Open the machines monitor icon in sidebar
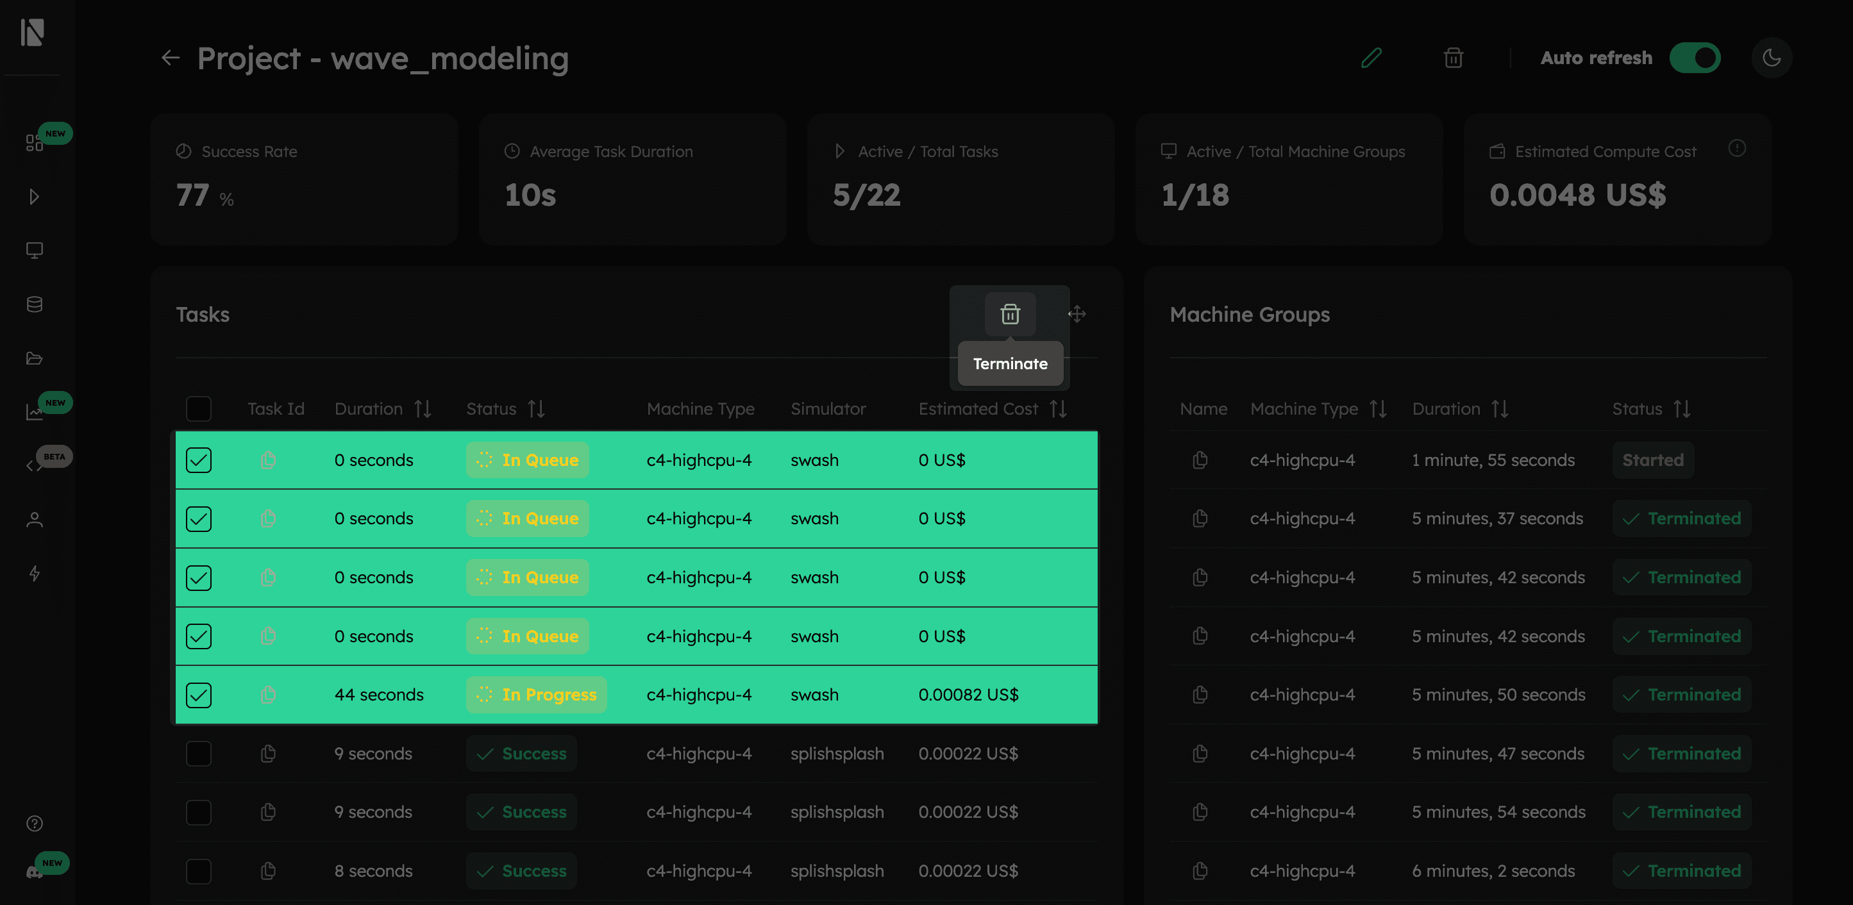1853x905 pixels. [35, 250]
